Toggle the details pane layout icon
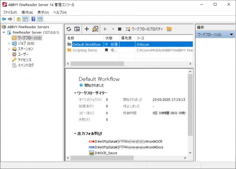 pyautogui.click(x=77, y=29)
